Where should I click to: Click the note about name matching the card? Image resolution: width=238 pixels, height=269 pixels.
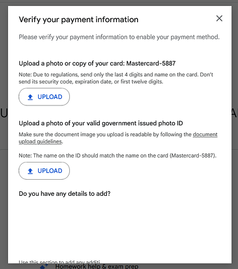118,155
